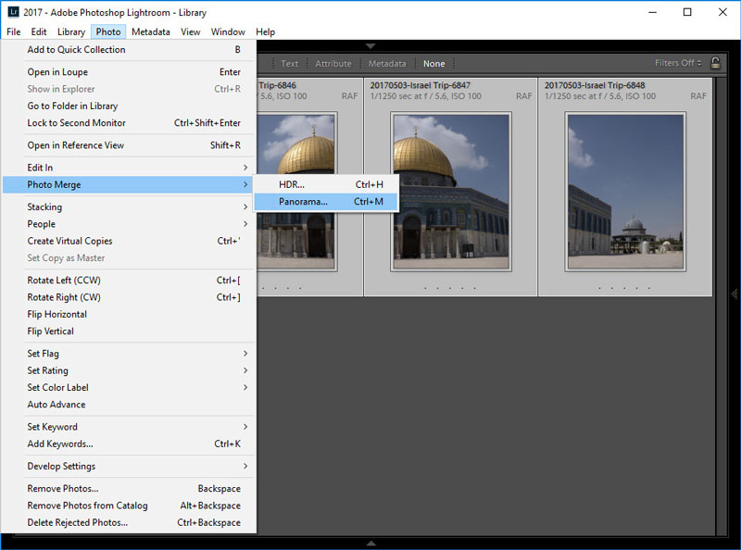
Task: Click the filter lock icon
Action: (715, 63)
